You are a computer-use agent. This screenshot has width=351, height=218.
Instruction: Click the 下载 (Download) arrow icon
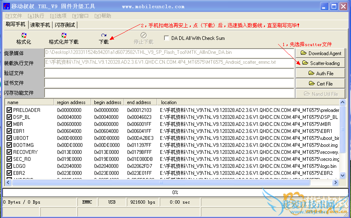(x=104, y=36)
